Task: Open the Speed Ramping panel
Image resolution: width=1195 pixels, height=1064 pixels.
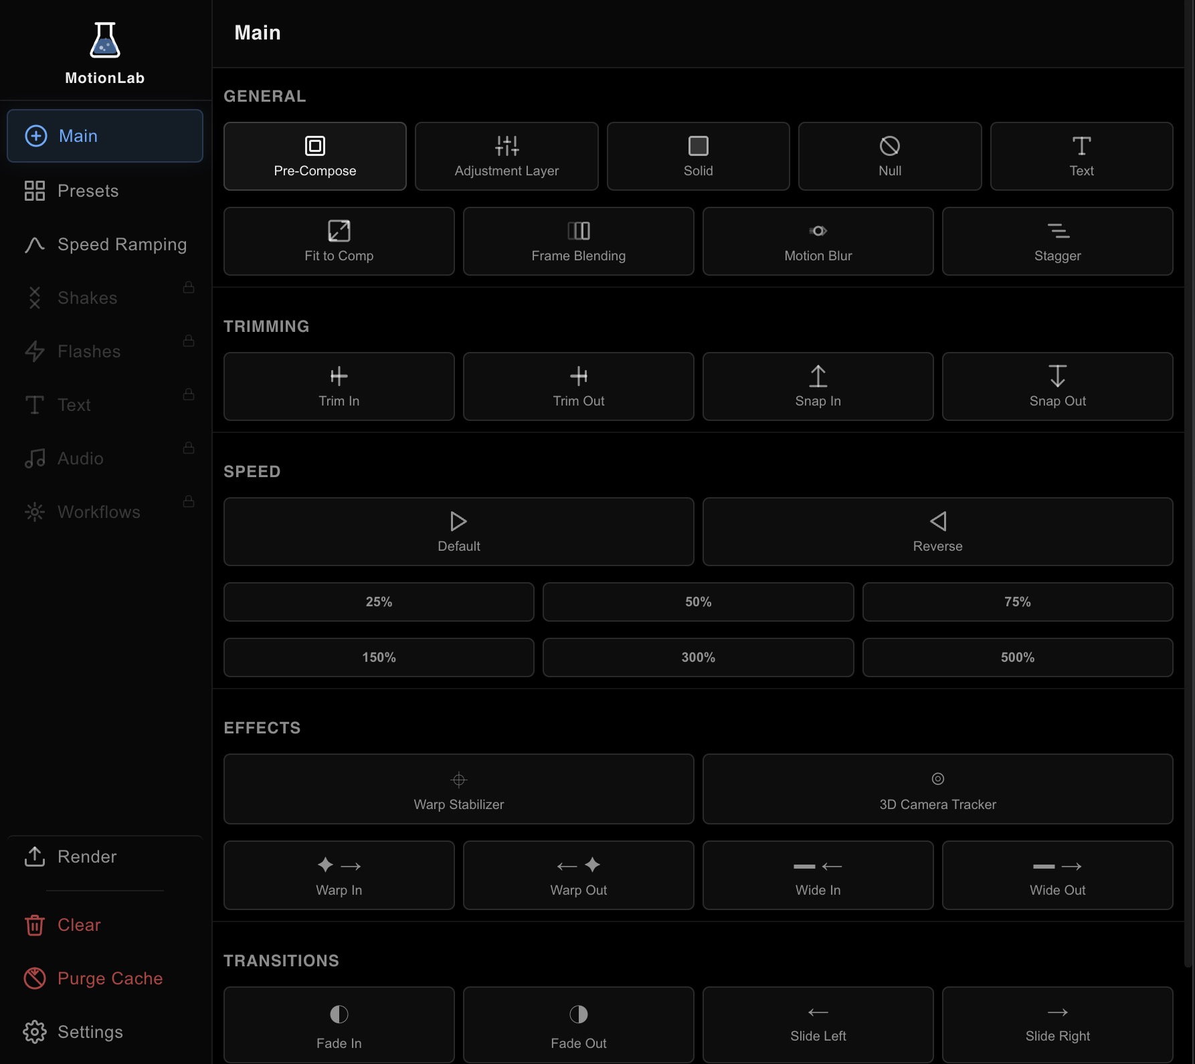Action: [121, 244]
